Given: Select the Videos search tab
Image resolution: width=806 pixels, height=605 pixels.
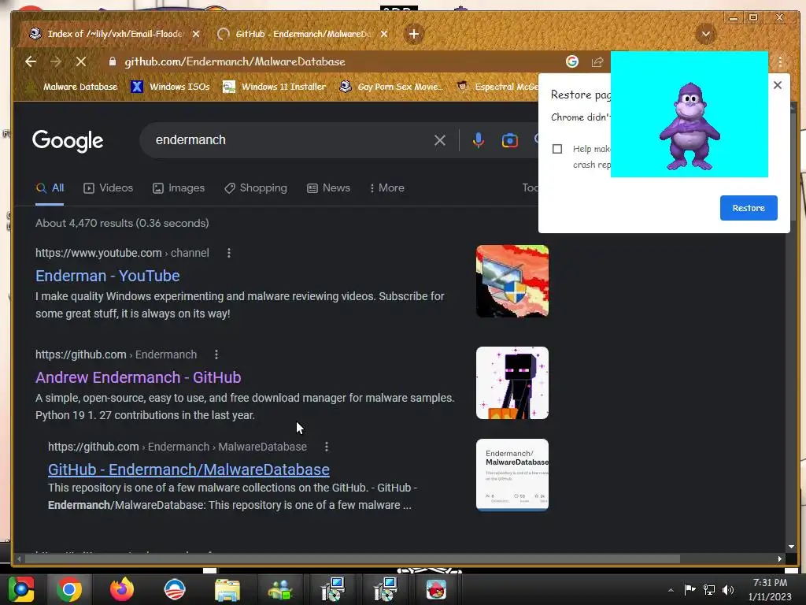Looking at the screenshot, I should tap(109, 188).
